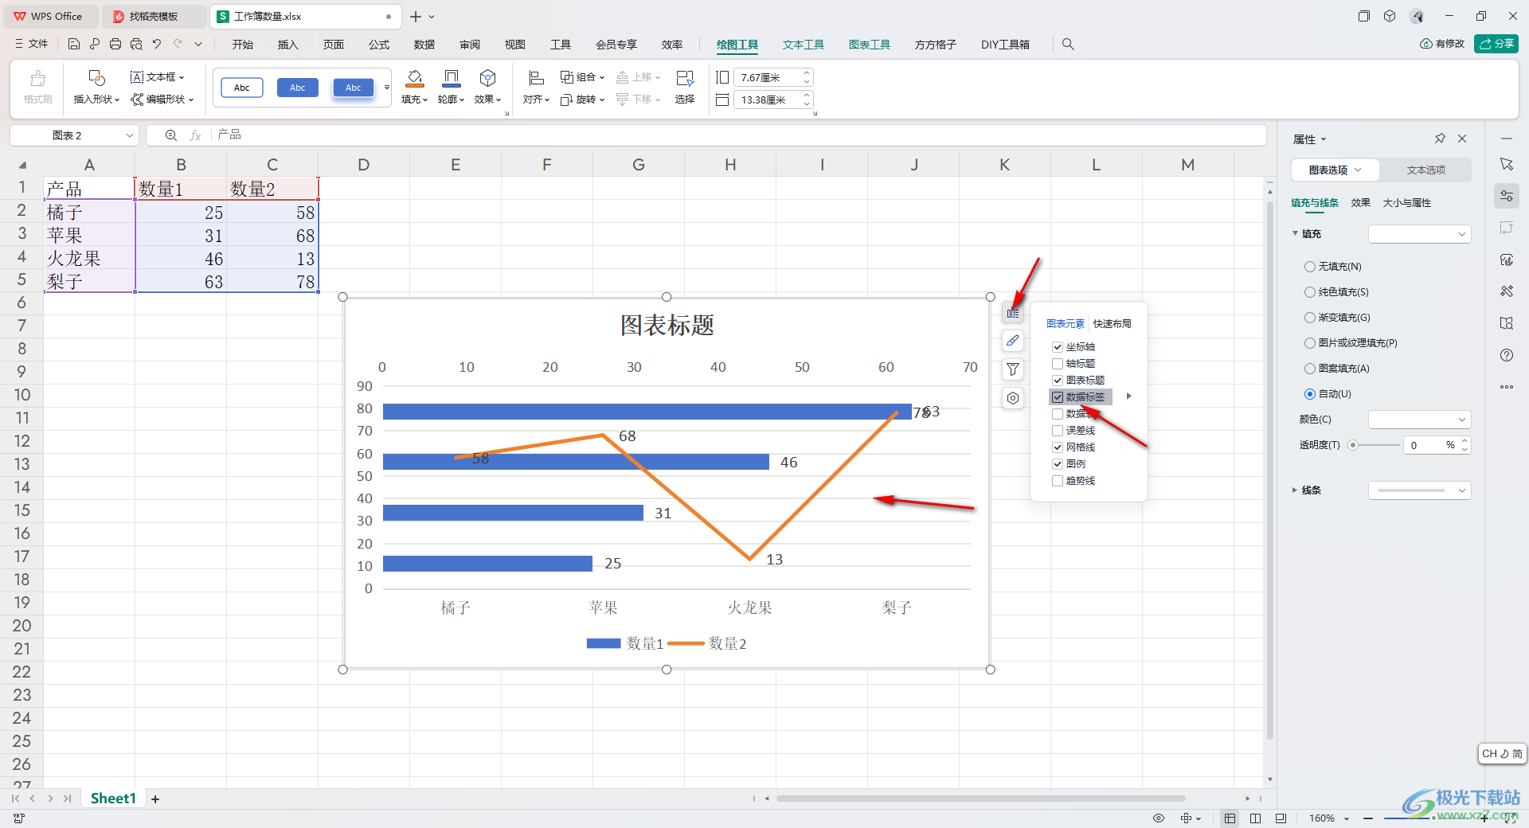Screen dimensions: 1529x828
Task: Toggle the 误差线 checkbox
Action: 1058,431
